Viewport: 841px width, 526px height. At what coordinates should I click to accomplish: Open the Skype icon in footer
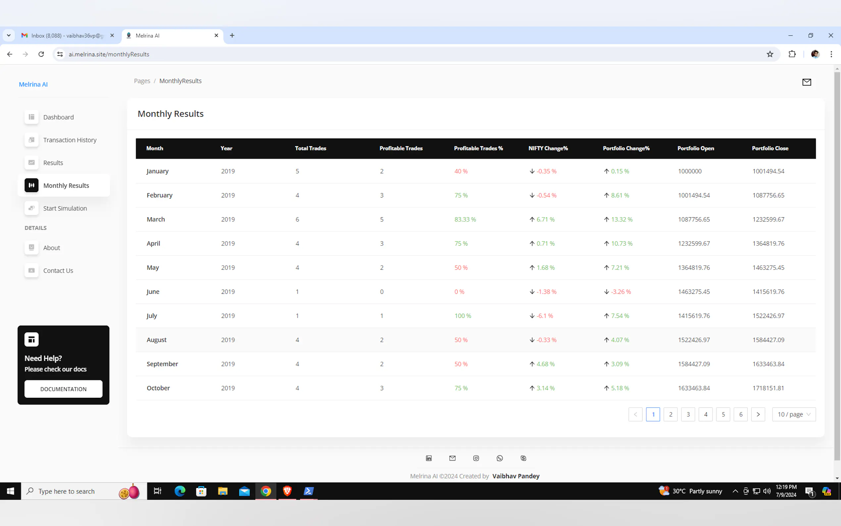[x=523, y=458]
